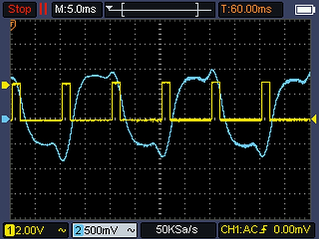Click the red Stop status indicator
Image resolution: width=319 pixels, height=239 pixels.
(19, 9)
